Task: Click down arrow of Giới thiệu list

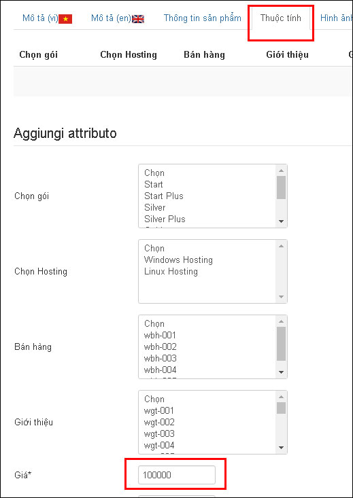Action: click(281, 448)
